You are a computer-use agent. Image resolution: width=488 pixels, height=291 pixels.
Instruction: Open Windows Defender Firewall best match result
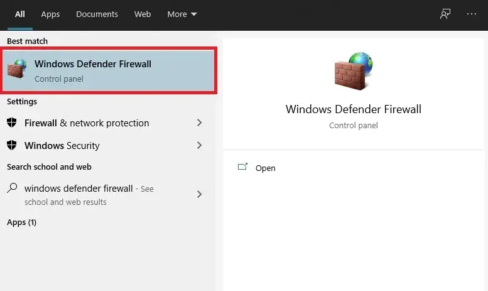coord(108,71)
